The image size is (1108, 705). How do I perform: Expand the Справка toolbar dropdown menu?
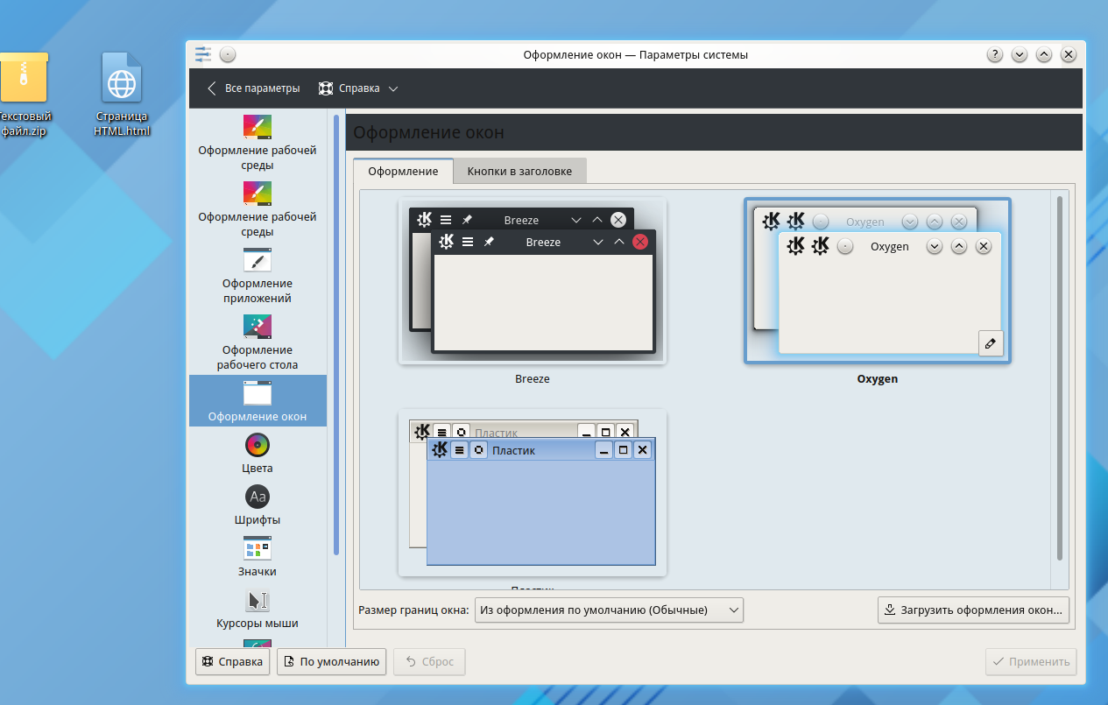(x=358, y=88)
